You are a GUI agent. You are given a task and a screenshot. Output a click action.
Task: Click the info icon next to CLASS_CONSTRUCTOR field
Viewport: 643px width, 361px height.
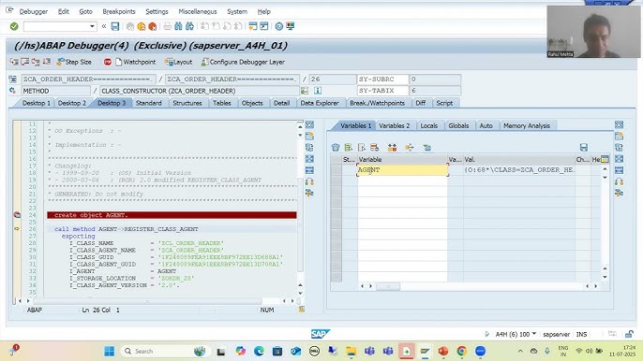[x=318, y=91]
